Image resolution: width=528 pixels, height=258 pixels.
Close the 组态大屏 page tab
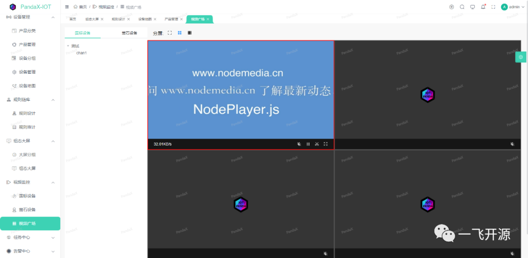tap(102, 19)
